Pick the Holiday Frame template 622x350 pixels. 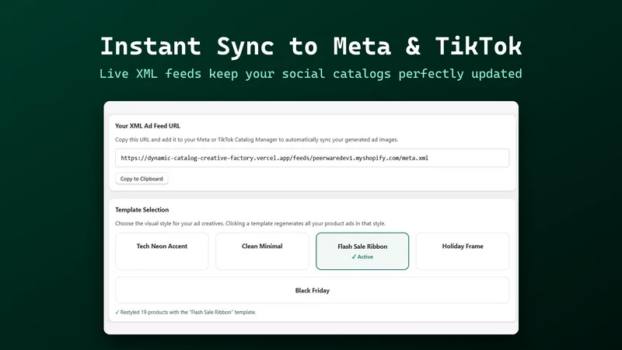tap(463, 251)
